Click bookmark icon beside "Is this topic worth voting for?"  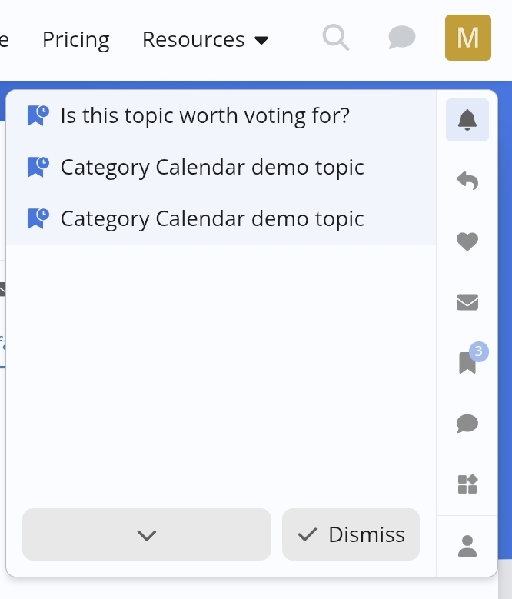pos(38,115)
